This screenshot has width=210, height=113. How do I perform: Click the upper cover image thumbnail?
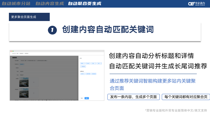coord(24,82)
